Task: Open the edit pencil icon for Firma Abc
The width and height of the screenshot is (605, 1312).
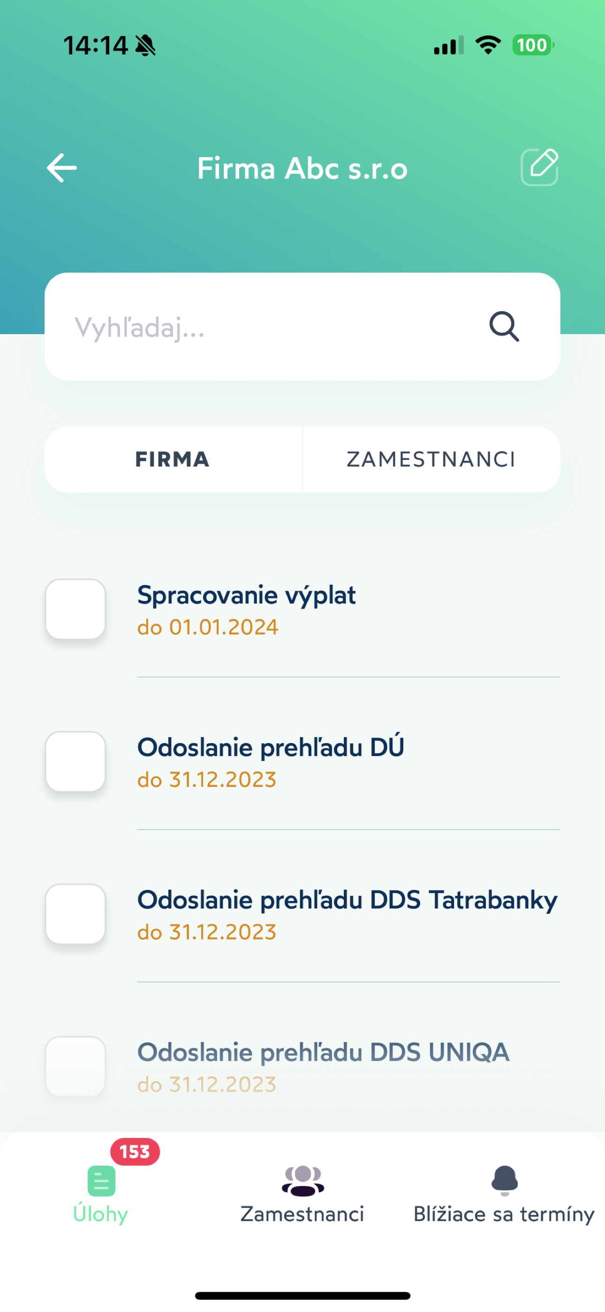Action: 539,167
